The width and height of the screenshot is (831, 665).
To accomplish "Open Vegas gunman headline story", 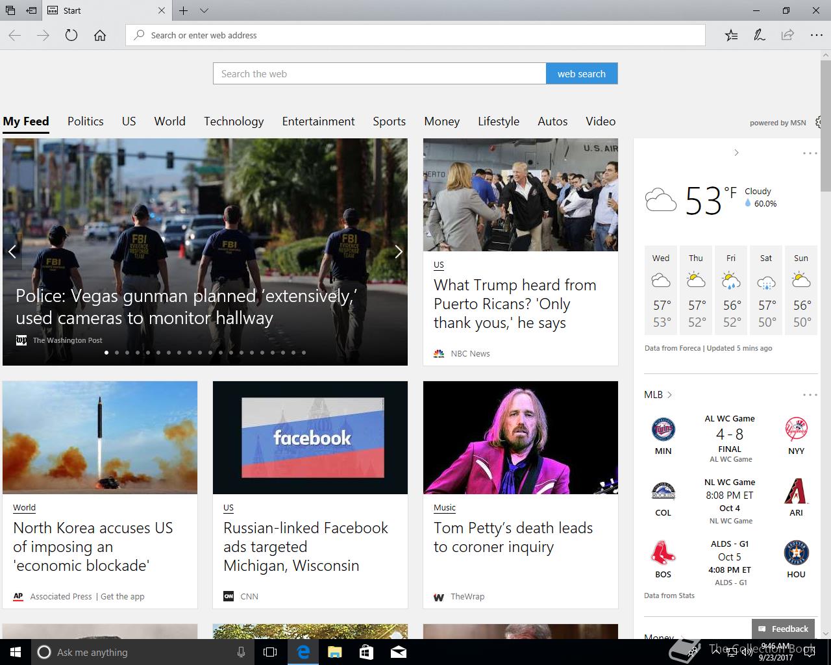I will click(x=186, y=307).
